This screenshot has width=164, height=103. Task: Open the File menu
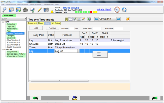pyautogui.click(x=3, y=5)
